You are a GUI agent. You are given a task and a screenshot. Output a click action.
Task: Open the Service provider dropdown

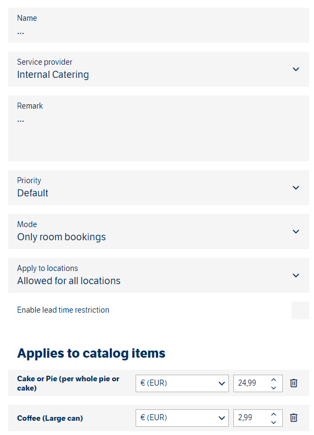click(158, 69)
